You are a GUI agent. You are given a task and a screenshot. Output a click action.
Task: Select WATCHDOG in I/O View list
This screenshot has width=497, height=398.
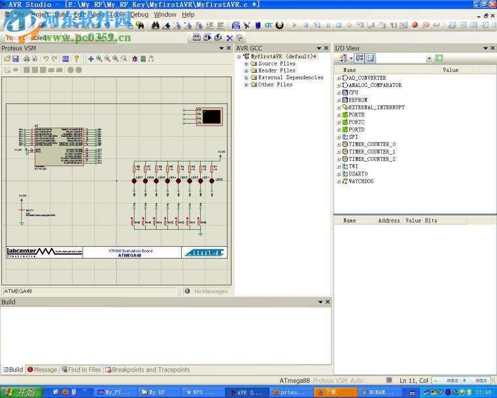(x=361, y=181)
